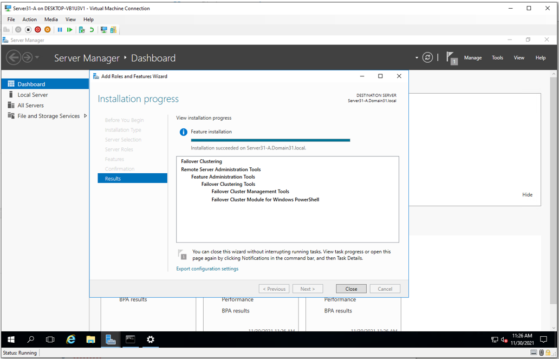Open the VM window Help menu
Image resolution: width=559 pixels, height=359 pixels.
[88, 19]
